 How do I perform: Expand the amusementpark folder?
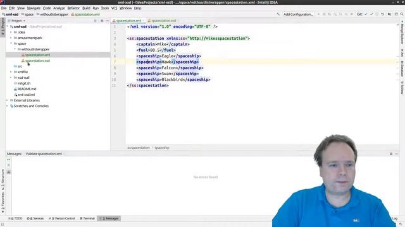11,38
